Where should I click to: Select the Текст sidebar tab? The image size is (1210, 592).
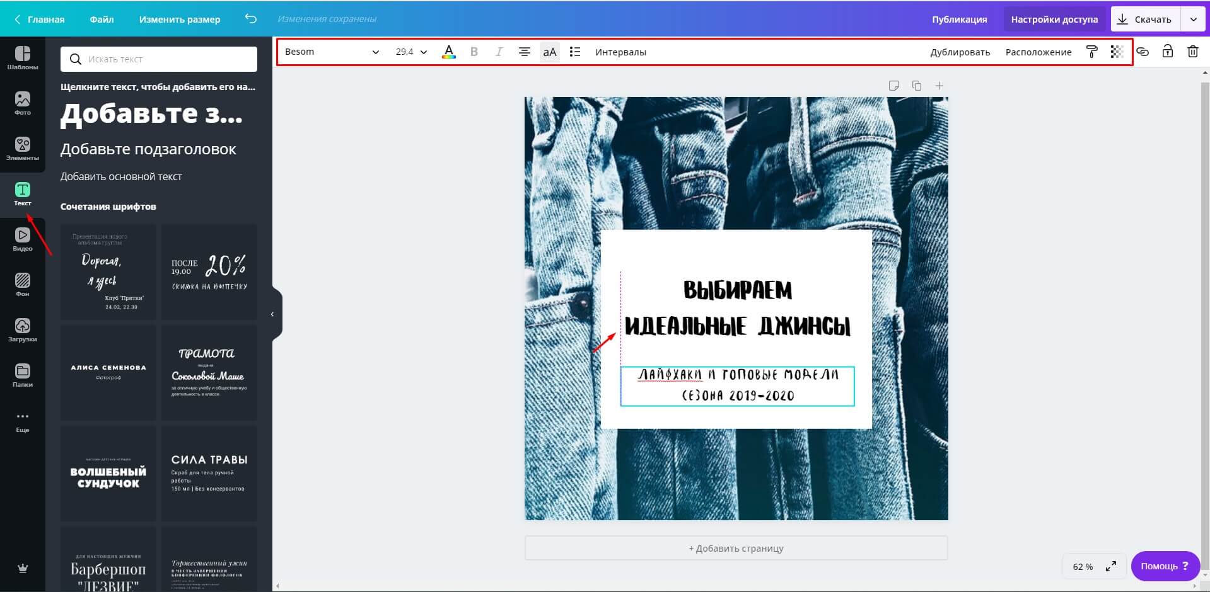(x=22, y=194)
